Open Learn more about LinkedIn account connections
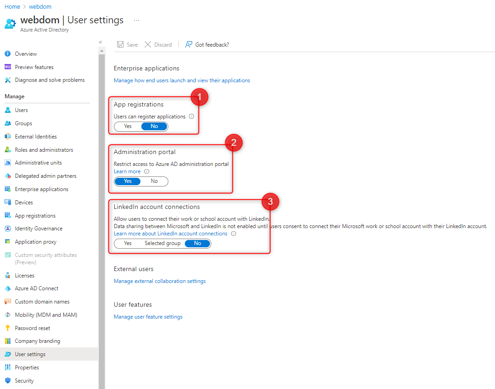Image resolution: width=495 pixels, height=389 pixels. (171, 234)
